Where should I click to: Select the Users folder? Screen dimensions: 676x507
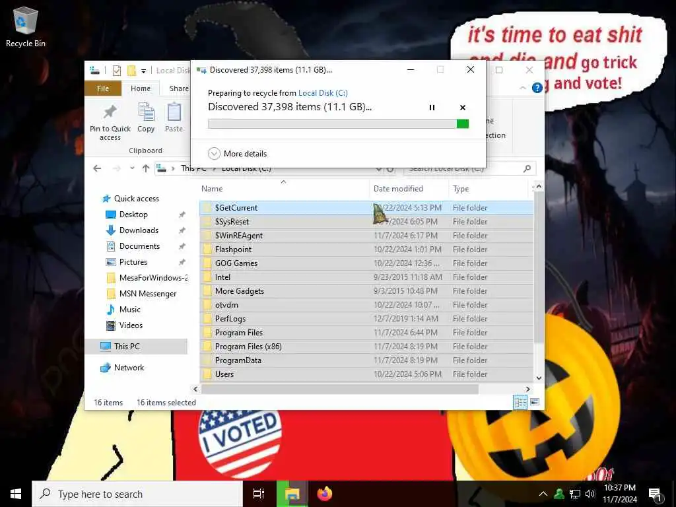tap(366, 374)
